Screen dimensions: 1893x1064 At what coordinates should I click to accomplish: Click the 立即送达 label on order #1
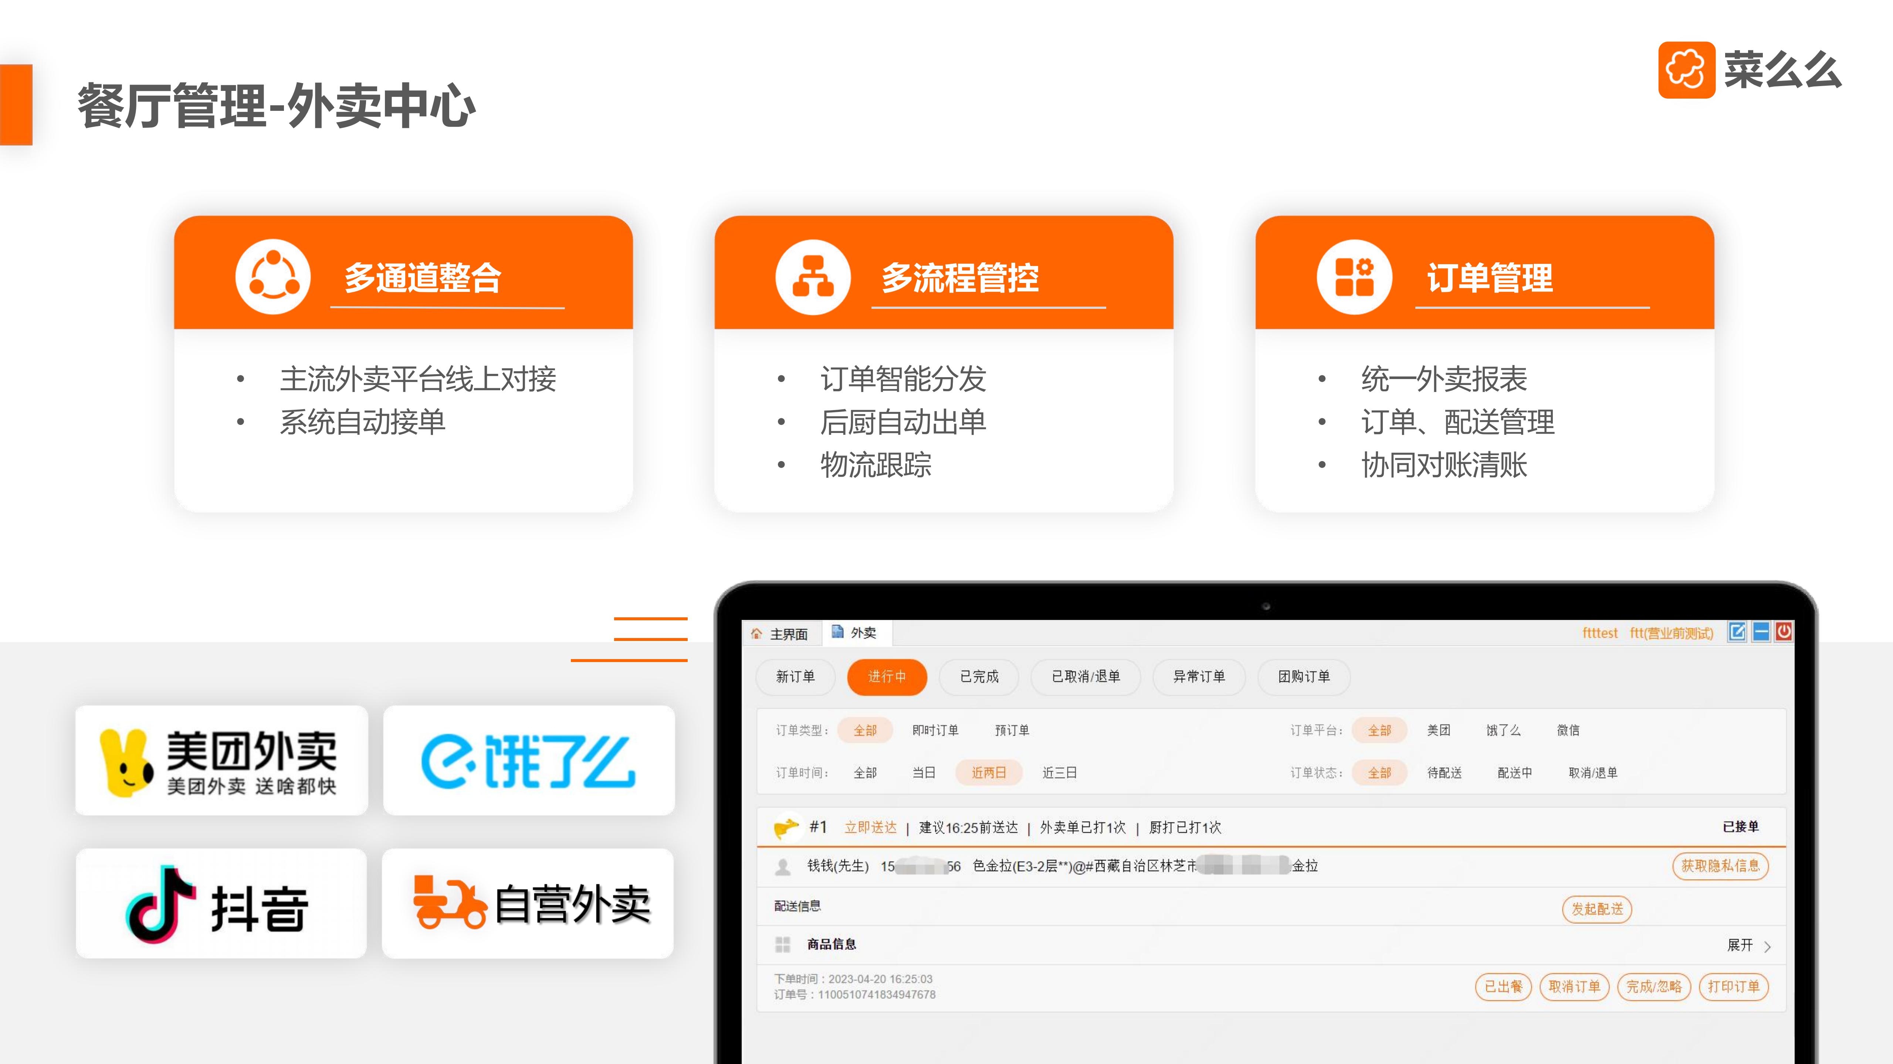point(870,828)
